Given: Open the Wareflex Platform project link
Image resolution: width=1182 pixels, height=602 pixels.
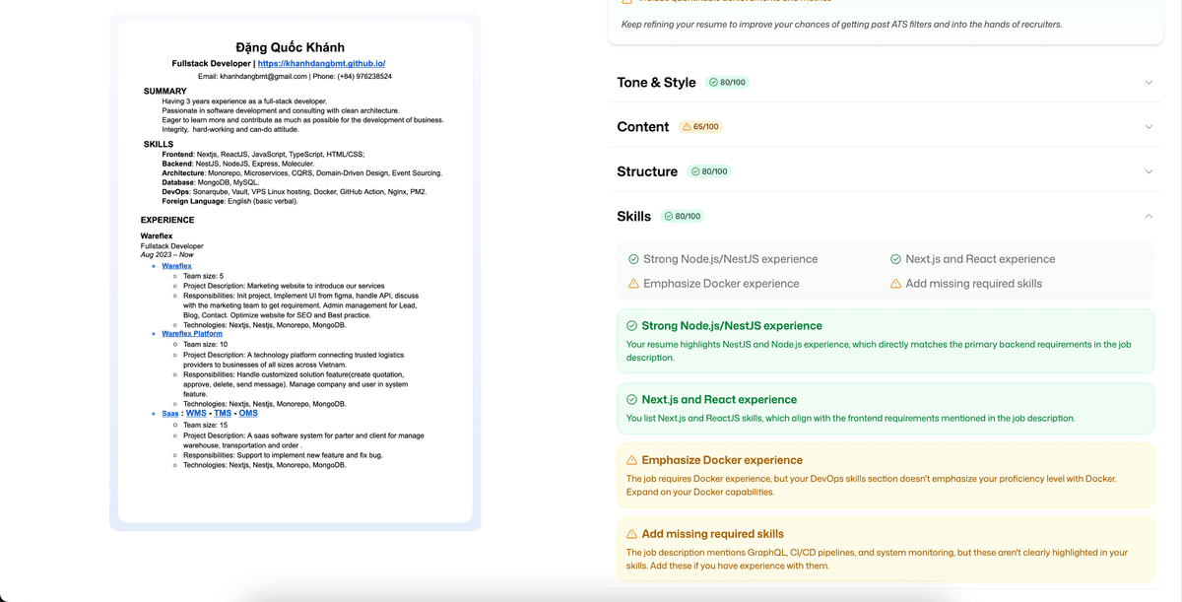Looking at the screenshot, I should [192, 334].
